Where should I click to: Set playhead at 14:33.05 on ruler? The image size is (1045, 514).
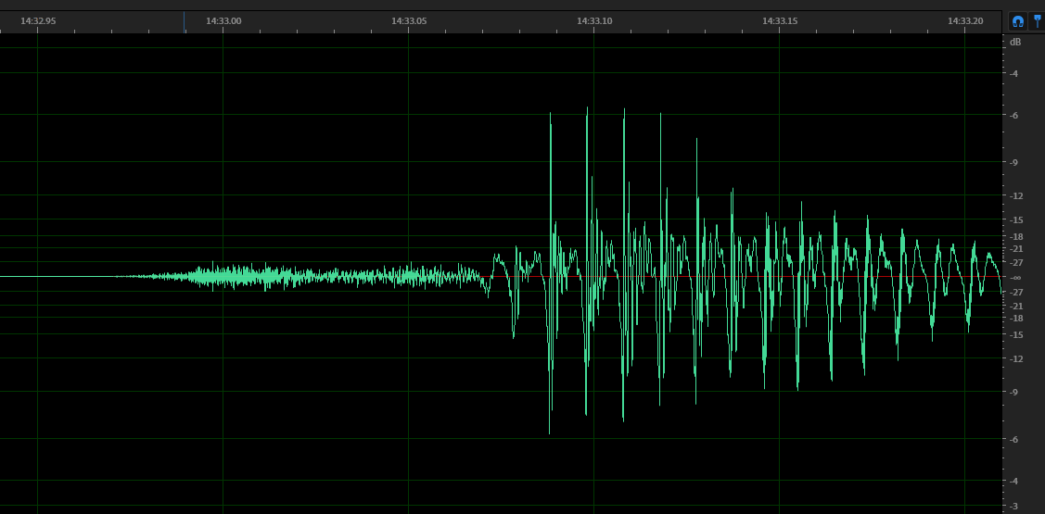[x=409, y=20]
